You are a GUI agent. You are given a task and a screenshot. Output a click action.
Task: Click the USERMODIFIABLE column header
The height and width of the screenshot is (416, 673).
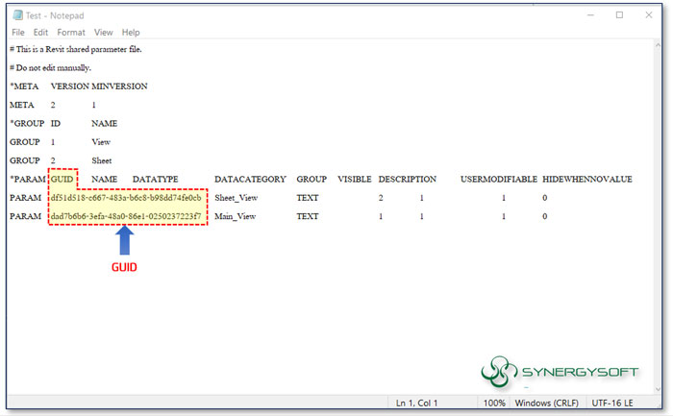pyautogui.click(x=499, y=179)
